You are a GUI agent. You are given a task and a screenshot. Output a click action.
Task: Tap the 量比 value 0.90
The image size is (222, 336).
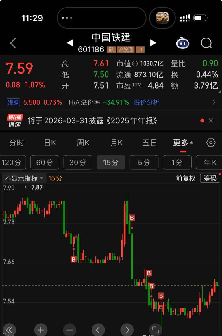[x=210, y=64]
